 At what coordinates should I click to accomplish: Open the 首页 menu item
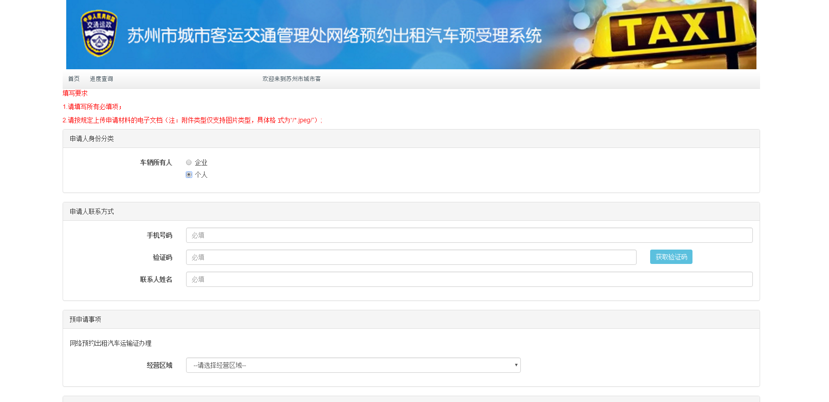pyautogui.click(x=73, y=79)
